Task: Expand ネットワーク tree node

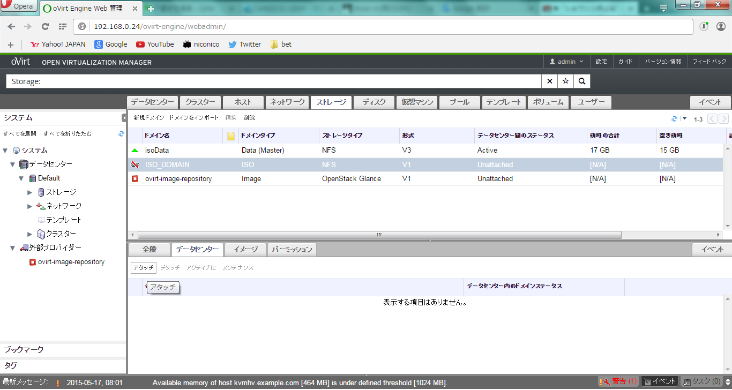Action: [x=30, y=206]
